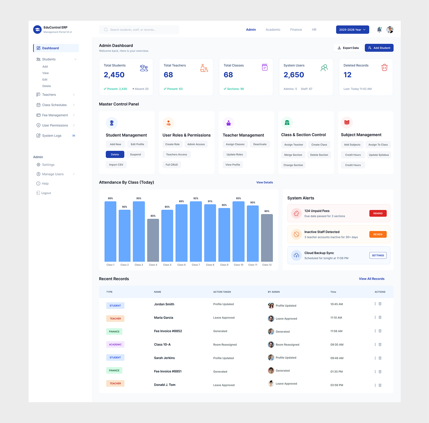Collapse the Students sidebar section
Viewport: 429px width, 423px height.
[x=75, y=59]
